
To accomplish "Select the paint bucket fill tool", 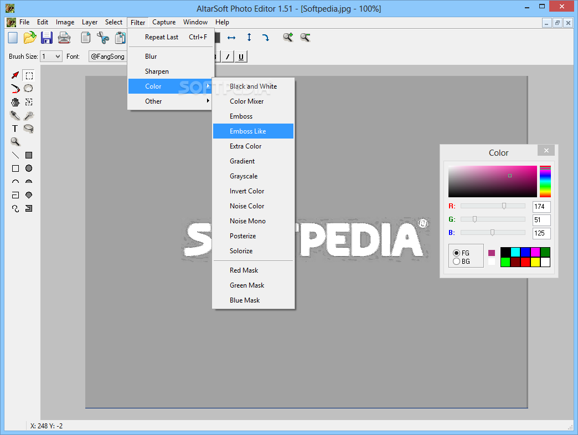I will coord(15,102).
